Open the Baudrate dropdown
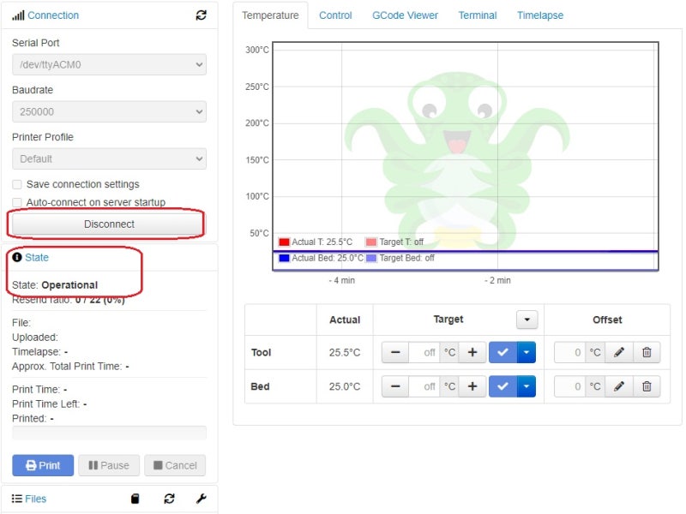Image resolution: width=686 pixels, height=514 pixels. [106, 111]
